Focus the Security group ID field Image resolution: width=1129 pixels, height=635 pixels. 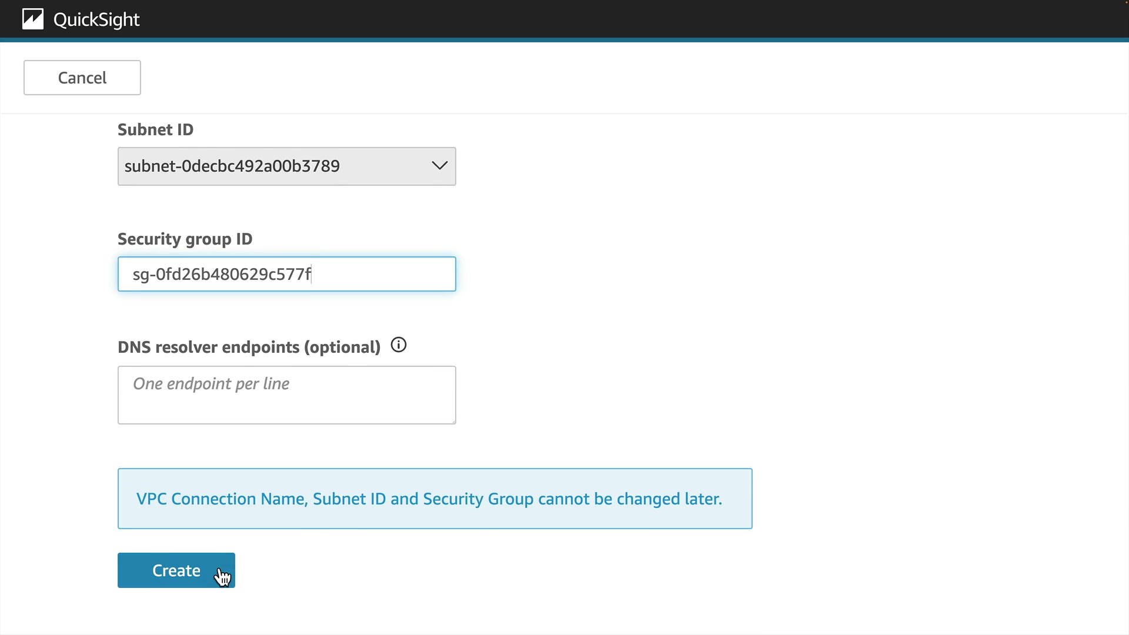point(382,274)
